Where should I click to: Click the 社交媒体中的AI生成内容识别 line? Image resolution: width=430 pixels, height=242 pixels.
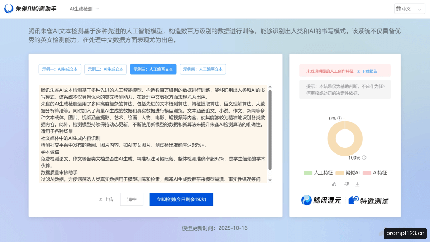coord(71,138)
